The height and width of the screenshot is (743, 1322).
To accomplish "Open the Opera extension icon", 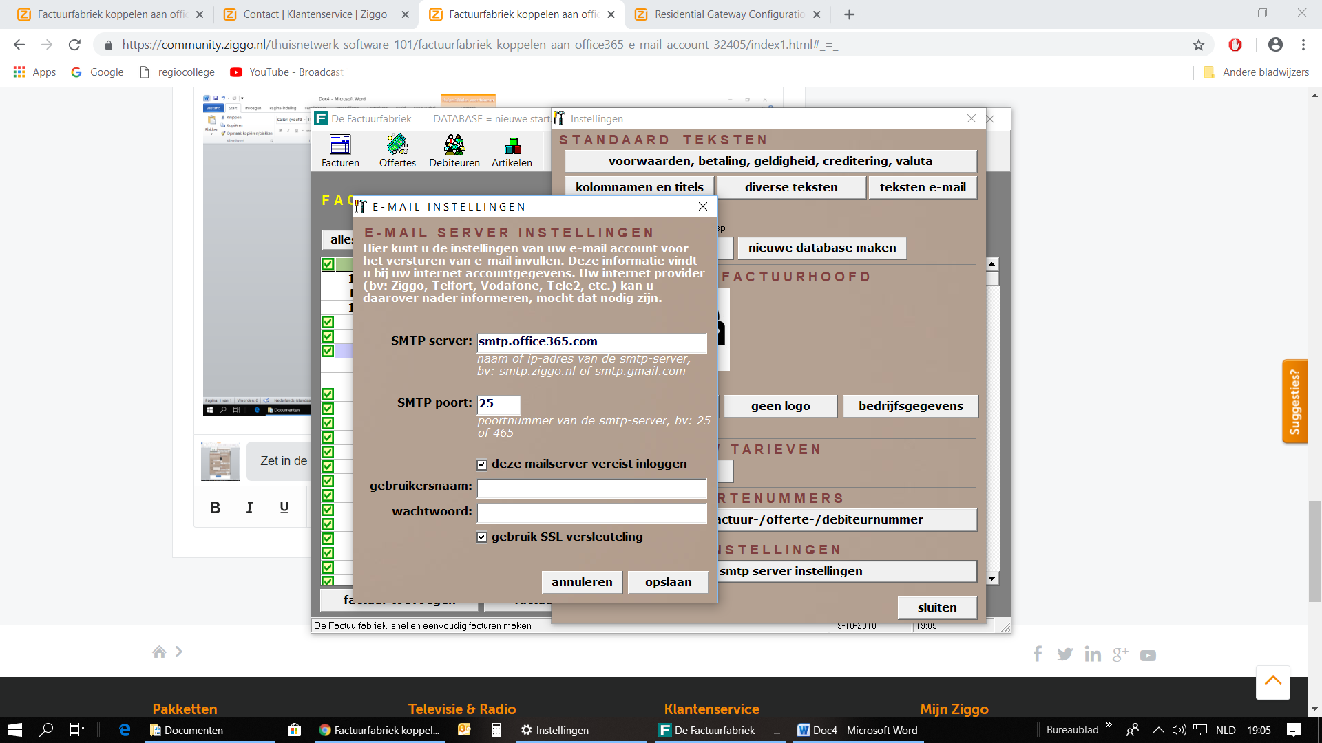I will pos(1235,45).
